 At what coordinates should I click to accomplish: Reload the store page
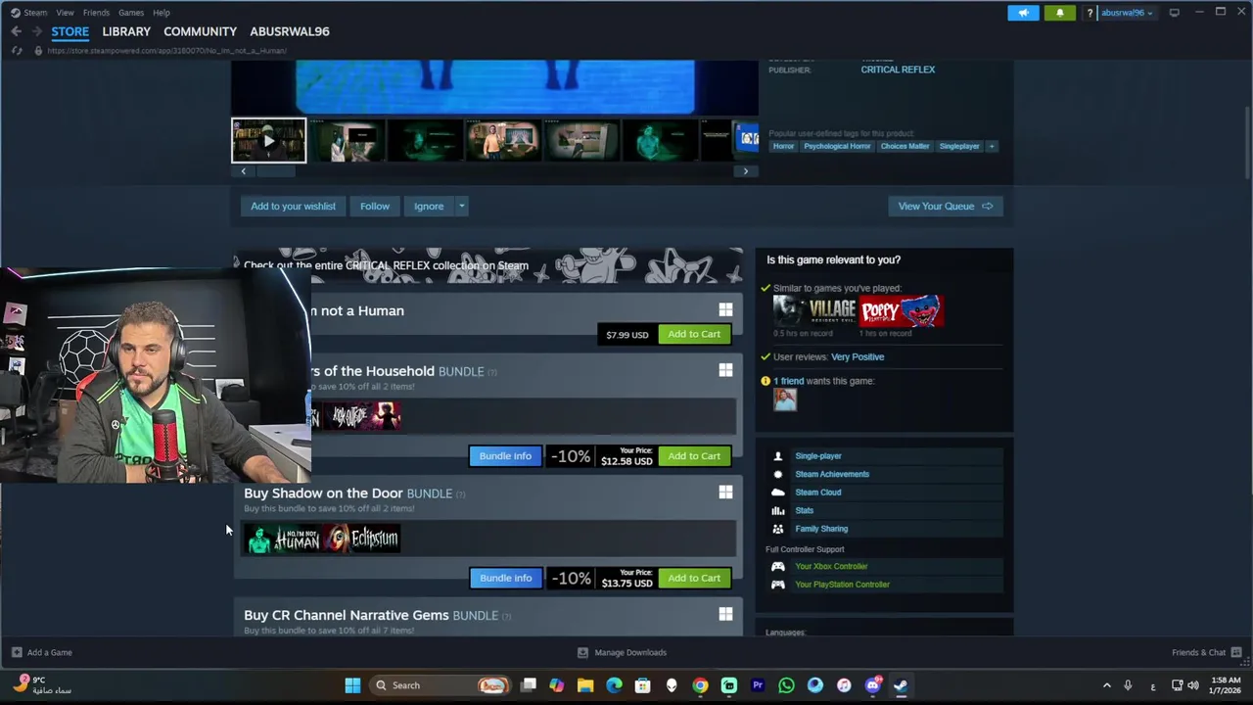pos(17,50)
